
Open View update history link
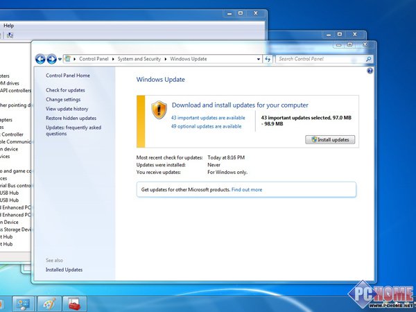[67, 109]
